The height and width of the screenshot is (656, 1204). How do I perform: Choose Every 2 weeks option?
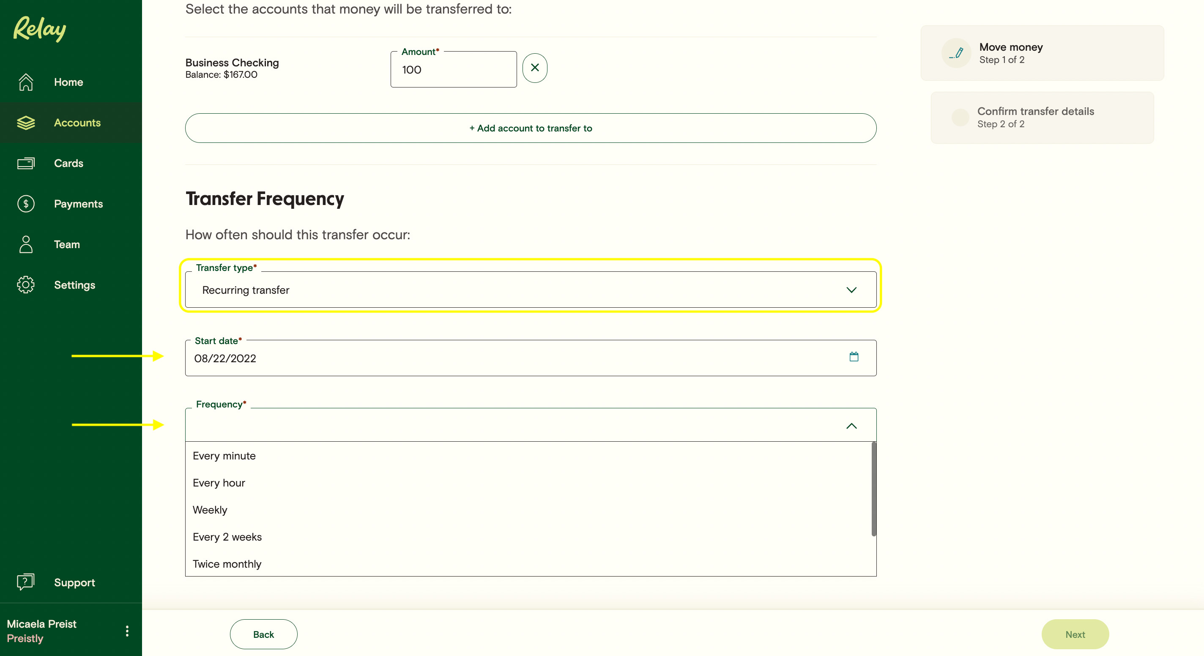tap(227, 537)
